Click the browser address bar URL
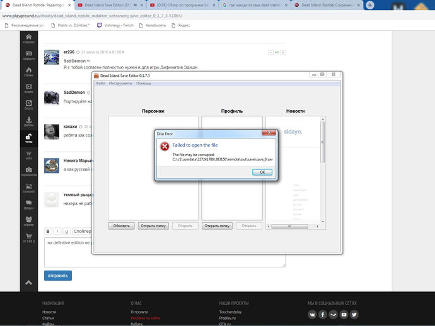 click(92, 16)
